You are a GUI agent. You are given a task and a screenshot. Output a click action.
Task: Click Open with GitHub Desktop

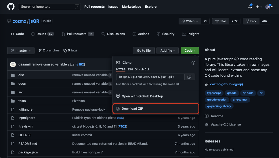point(156,96)
